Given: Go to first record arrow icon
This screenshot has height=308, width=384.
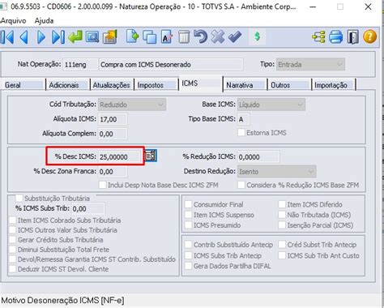Looking at the screenshot, I should pyautogui.click(x=7, y=37).
